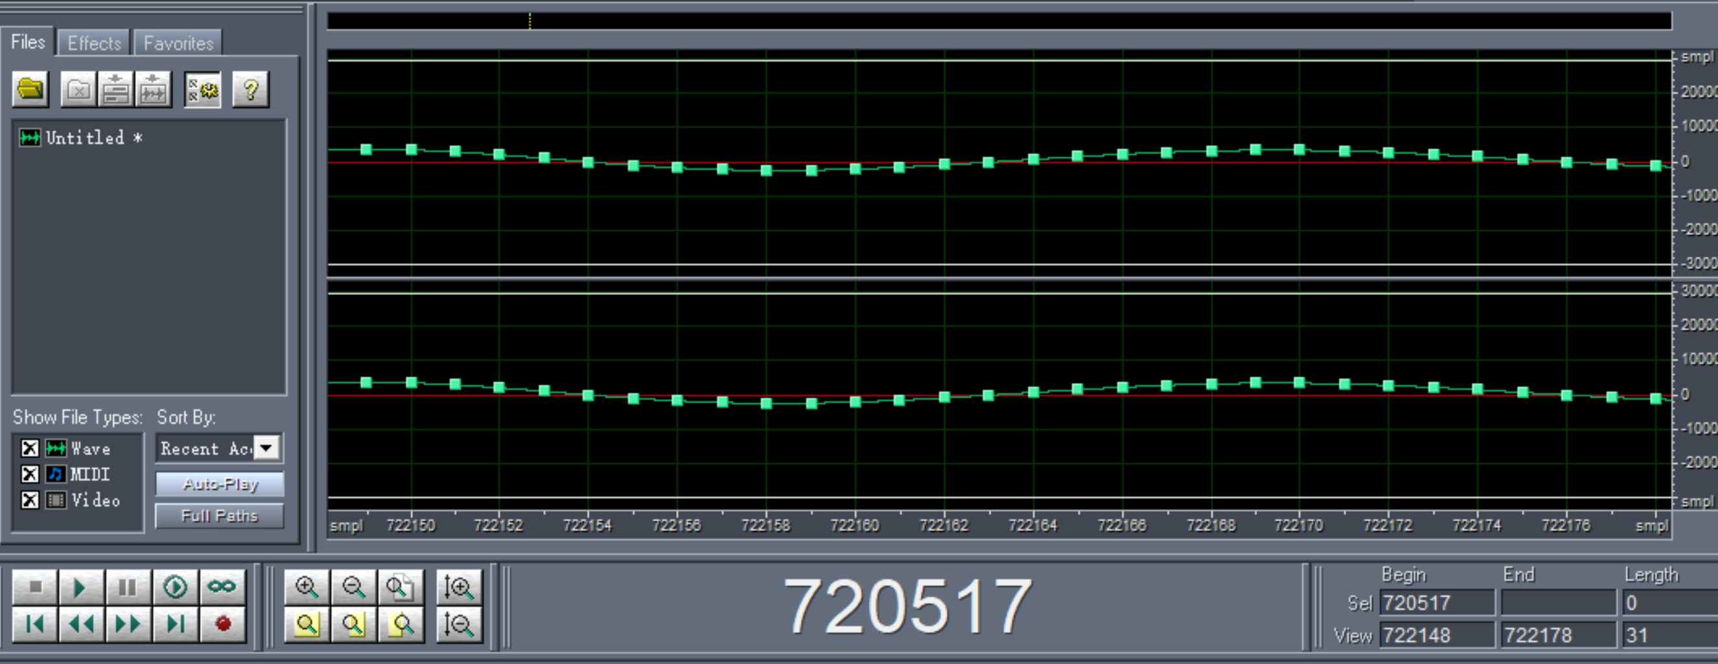Click the View Length field showing 31
Viewport: 1718px width, 664px height.
click(x=1671, y=635)
